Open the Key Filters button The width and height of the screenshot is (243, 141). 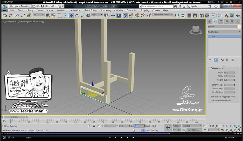pyautogui.click(x=194, y=130)
